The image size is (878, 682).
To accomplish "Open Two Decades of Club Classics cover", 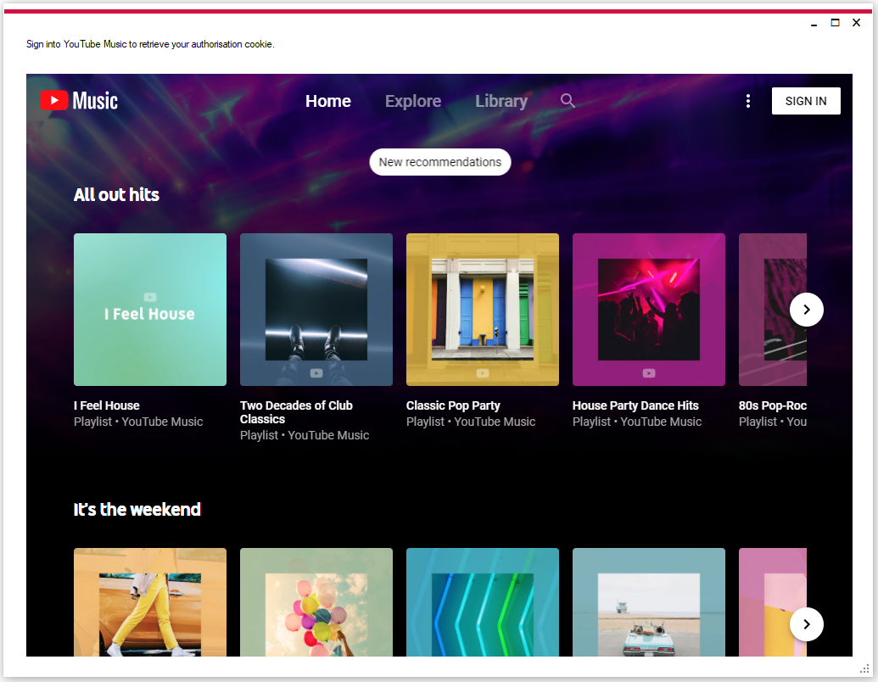I will tap(316, 310).
